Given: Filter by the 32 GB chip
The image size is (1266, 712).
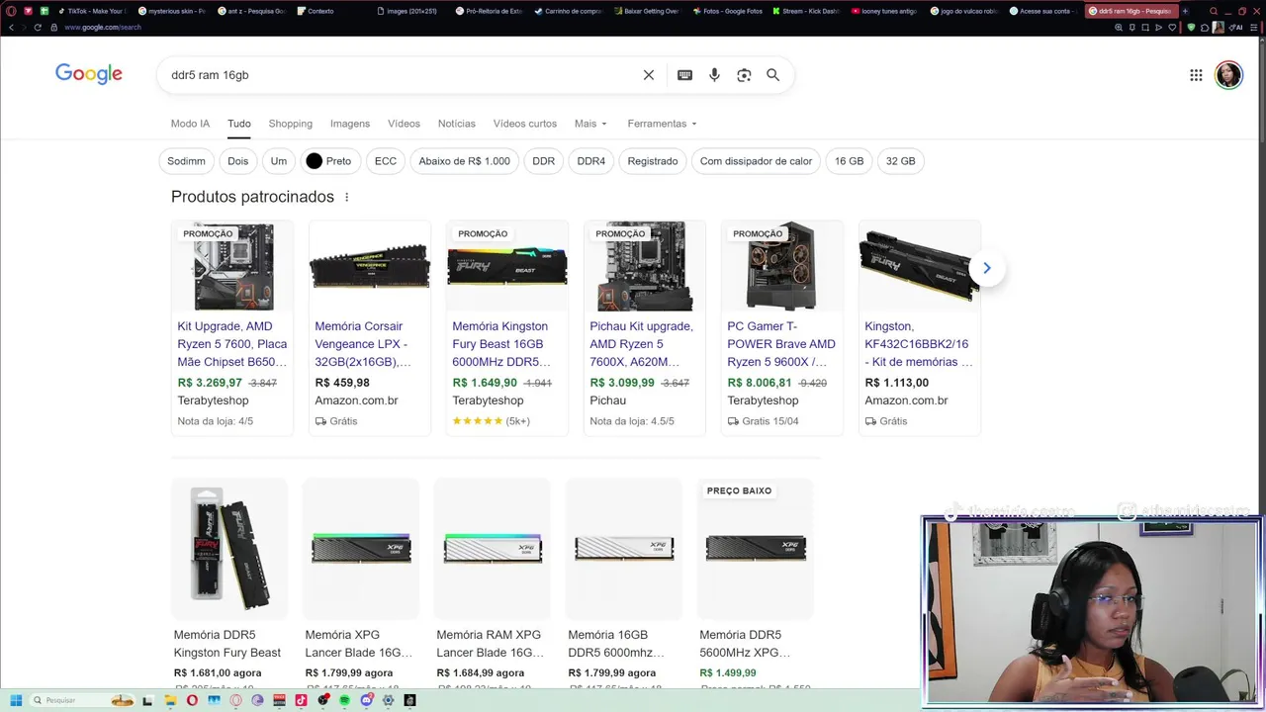Looking at the screenshot, I should coord(901,161).
